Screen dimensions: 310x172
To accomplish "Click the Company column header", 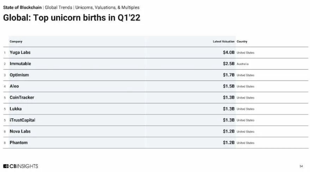I will pyautogui.click(x=16, y=41).
